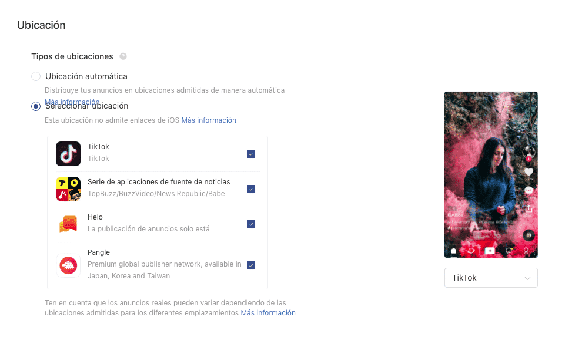Click the help icon beside Tipos de ubicaciones
The height and width of the screenshot is (337, 562).
(x=123, y=56)
